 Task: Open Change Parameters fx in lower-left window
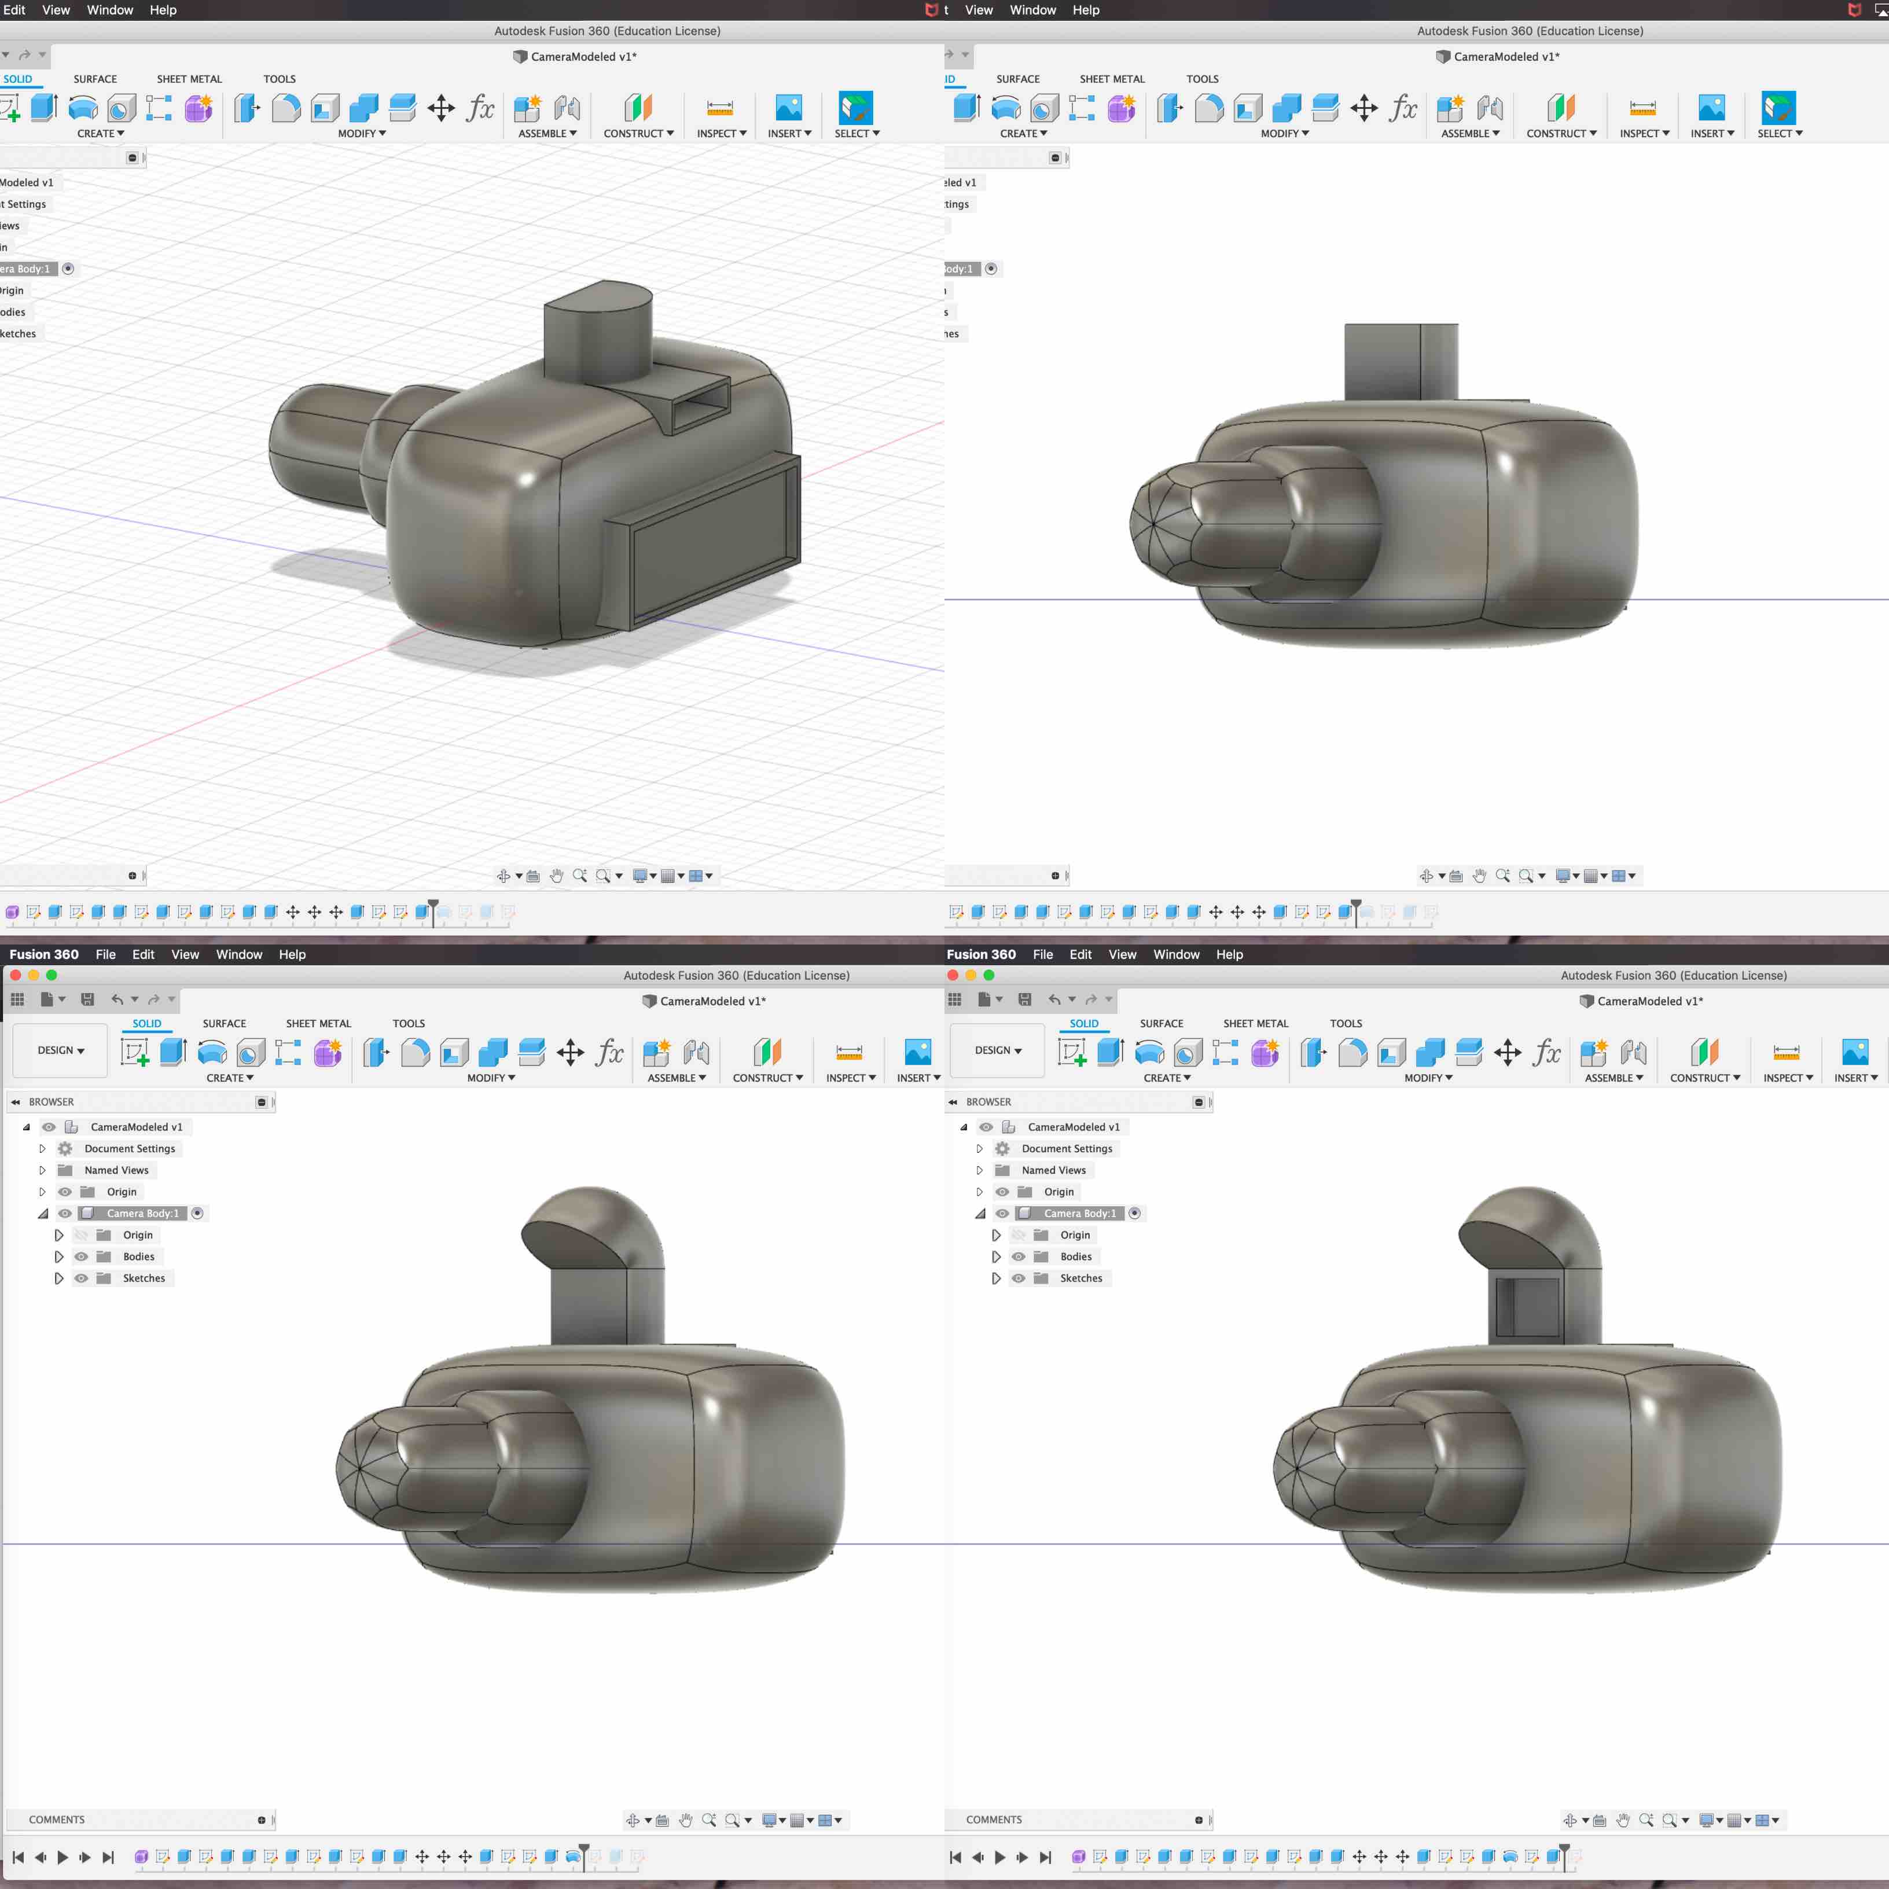[609, 1052]
